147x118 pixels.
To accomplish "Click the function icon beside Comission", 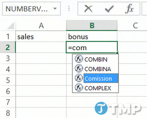I will coord(79,78).
